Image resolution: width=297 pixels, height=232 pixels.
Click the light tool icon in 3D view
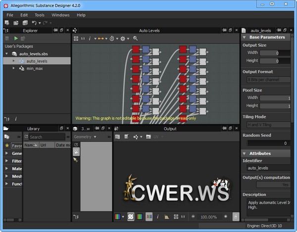(x=76, y=160)
